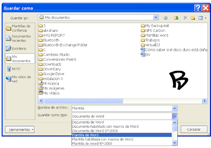Create a new folder icon
Screen dimensions: 211x148
click(193, 18)
